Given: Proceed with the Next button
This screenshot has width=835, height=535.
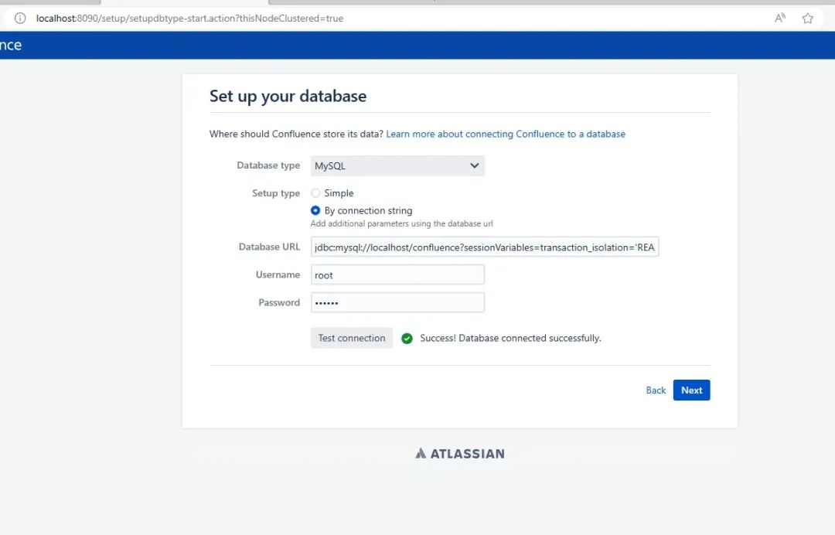Looking at the screenshot, I should [x=691, y=390].
